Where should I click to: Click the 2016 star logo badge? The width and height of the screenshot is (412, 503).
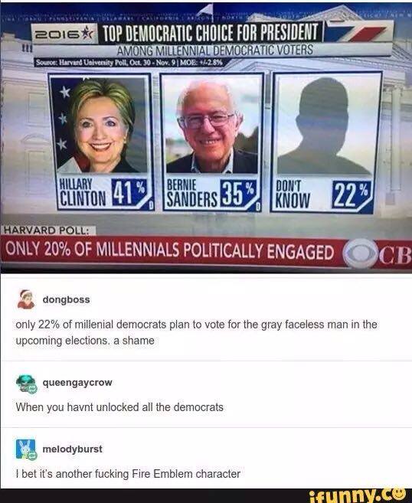[x=64, y=34]
